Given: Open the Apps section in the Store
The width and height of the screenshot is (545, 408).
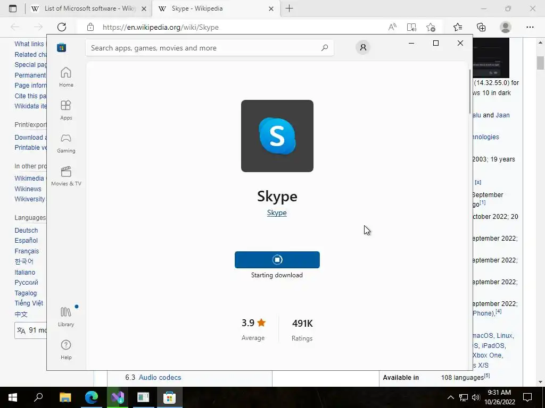Looking at the screenshot, I should [66, 110].
